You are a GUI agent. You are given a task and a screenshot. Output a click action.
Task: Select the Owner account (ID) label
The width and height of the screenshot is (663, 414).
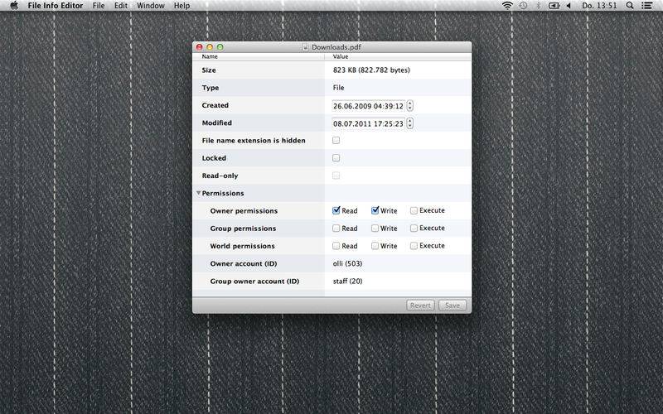pyautogui.click(x=244, y=263)
